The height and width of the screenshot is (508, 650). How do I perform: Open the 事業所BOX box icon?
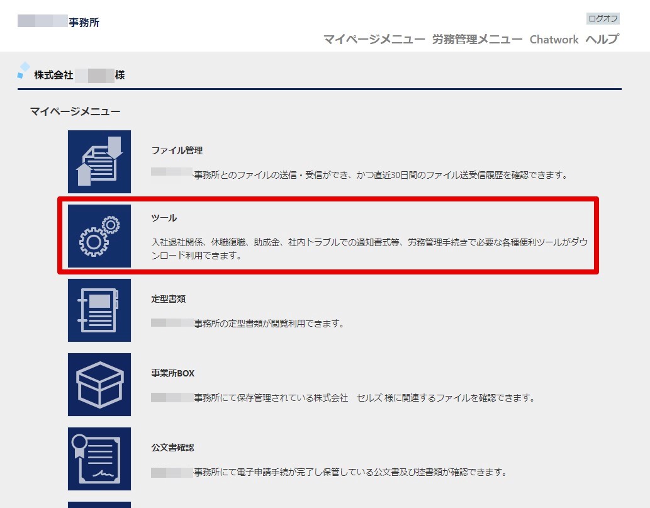pyautogui.click(x=99, y=385)
